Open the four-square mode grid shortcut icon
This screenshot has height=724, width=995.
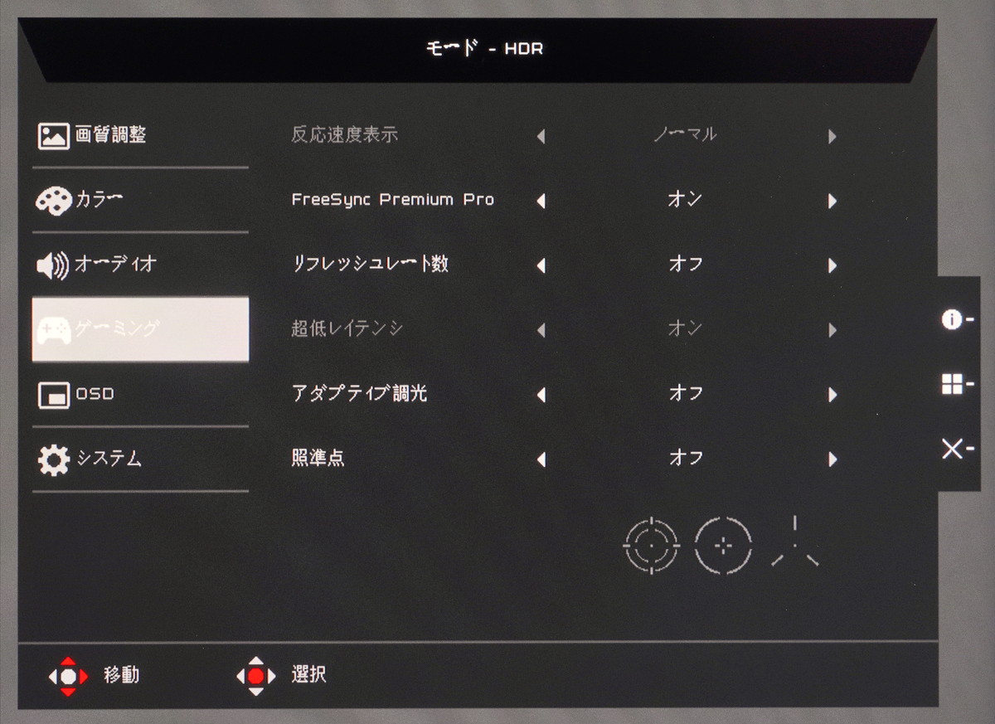957,384
